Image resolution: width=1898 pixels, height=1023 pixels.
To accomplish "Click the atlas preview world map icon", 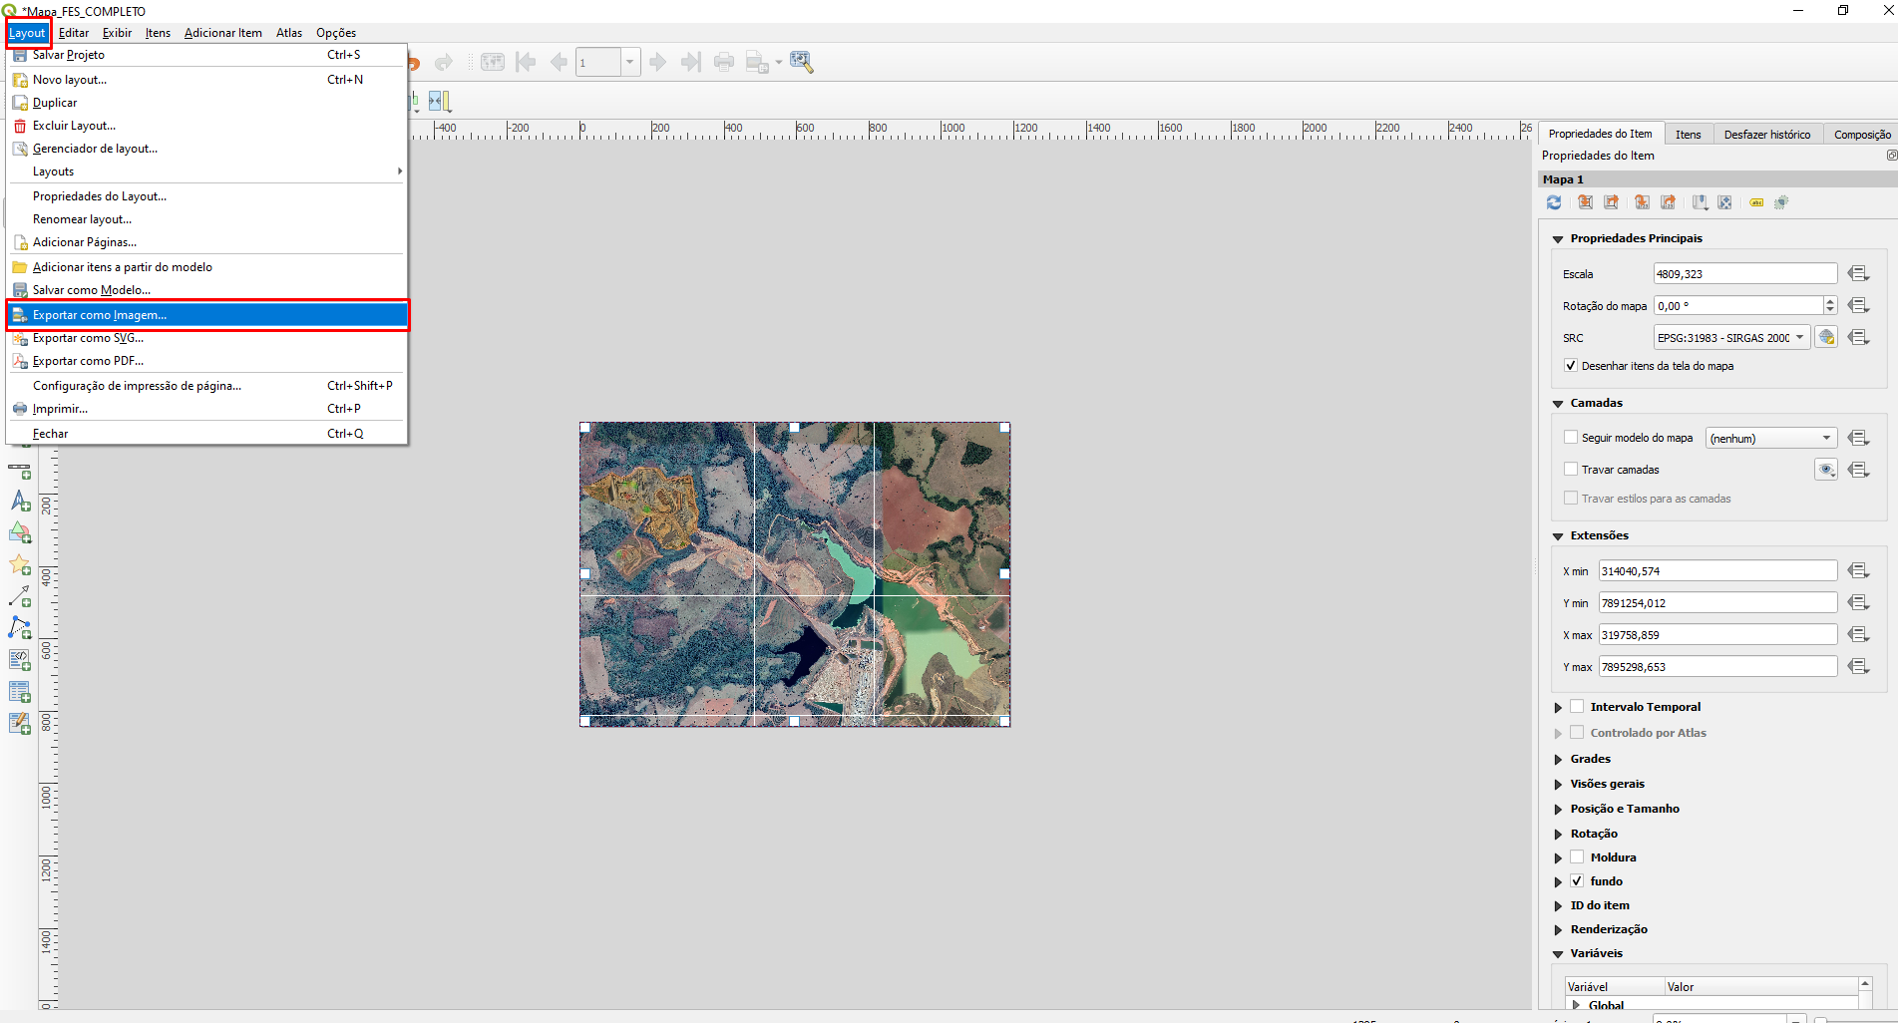I will pyautogui.click(x=493, y=63).
